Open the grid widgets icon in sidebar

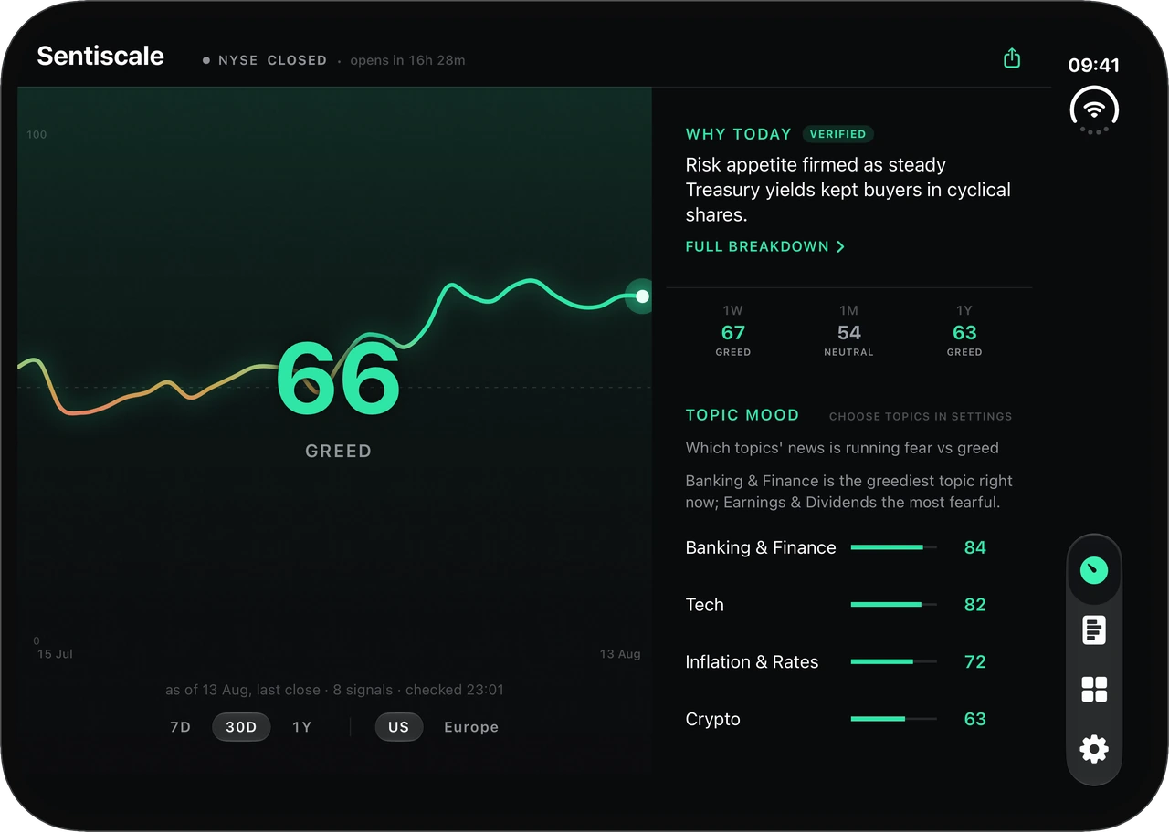point(1094,690)
